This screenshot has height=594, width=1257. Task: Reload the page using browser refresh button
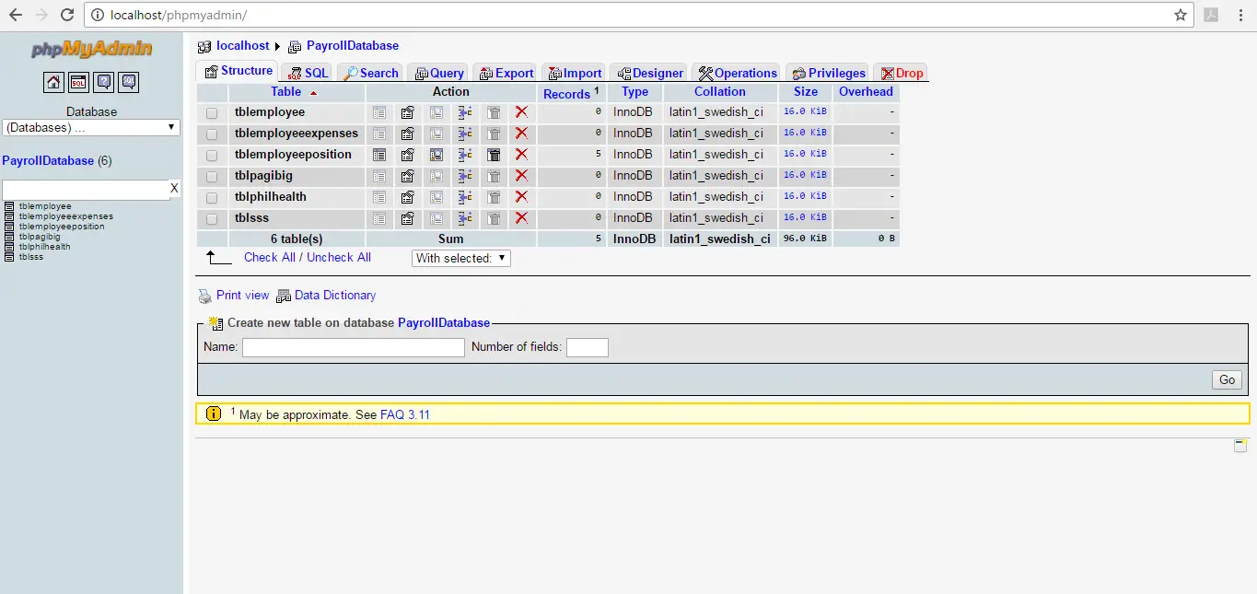tap(67, 15)
